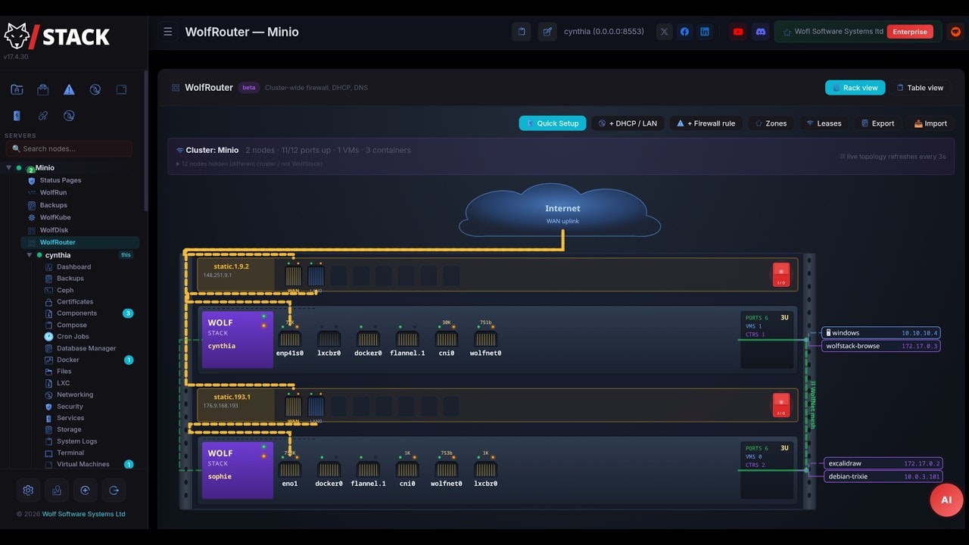Switch to Rack view
Viewport: 969px width, 545px height.
pyautogui.click(x=855, y=88)
